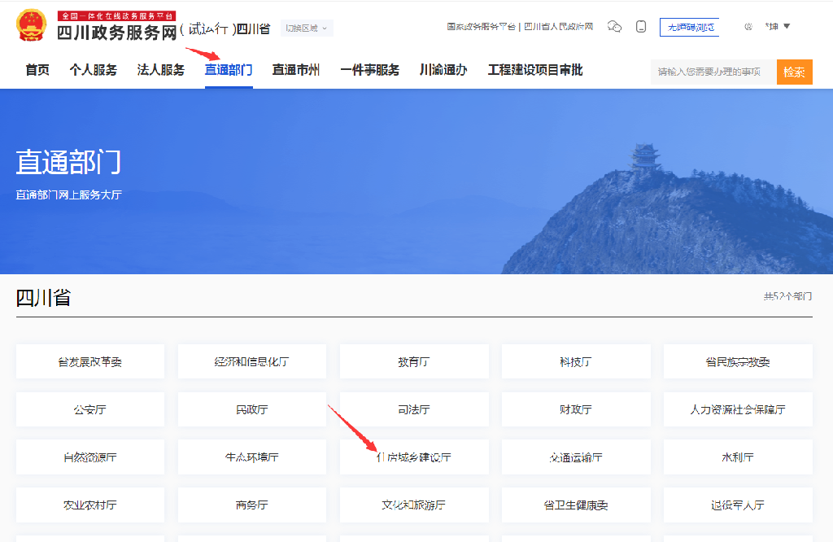
Task: Open the 国家政务服务平台 link
Action: point(481,27)
